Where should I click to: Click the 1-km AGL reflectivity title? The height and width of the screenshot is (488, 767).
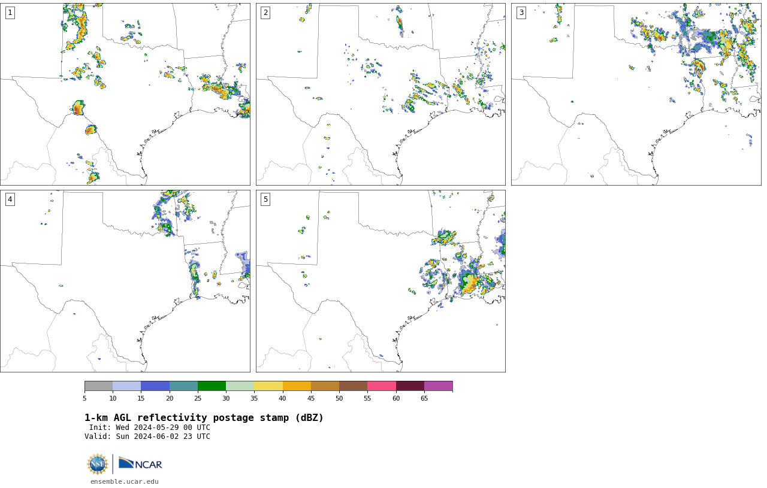(x=204, y=418)
